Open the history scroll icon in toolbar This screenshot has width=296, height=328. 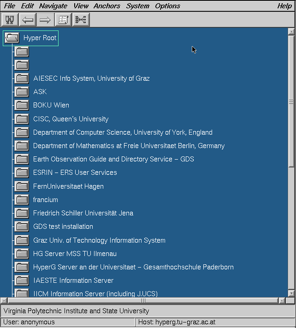click(x=63, y=20)
